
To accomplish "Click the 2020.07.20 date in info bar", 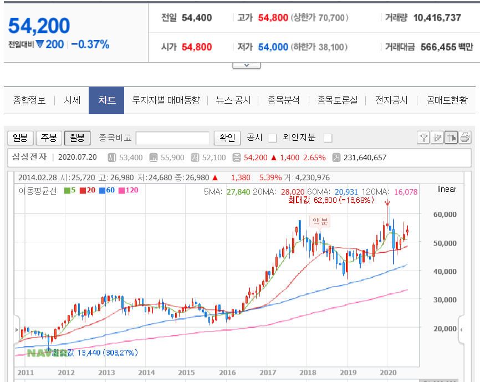I will 78,157.
